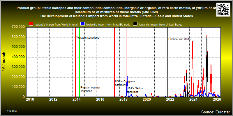Image resolution: width=233 pixels, height=116 pixels.
Task: Click the 'USA's Skribal sanctions' annotation label
Action: pos(135,90)
